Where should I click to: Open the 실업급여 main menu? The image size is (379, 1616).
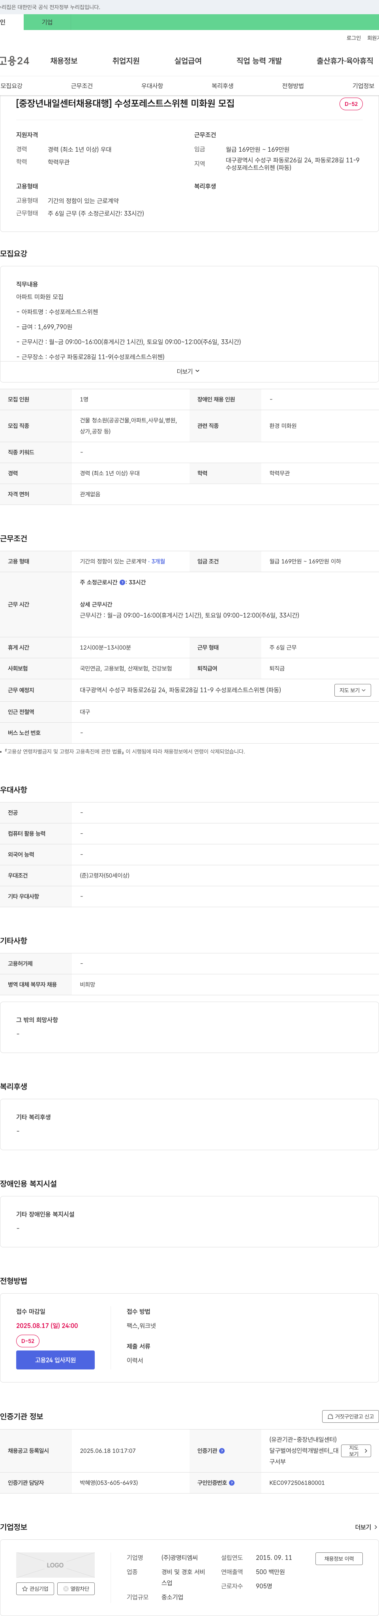coord(188,61)
